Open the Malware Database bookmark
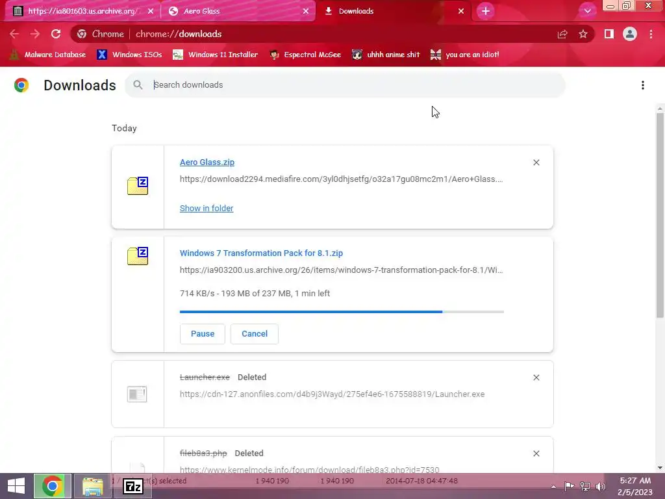The image size is (665, 499). pos(47,55)
